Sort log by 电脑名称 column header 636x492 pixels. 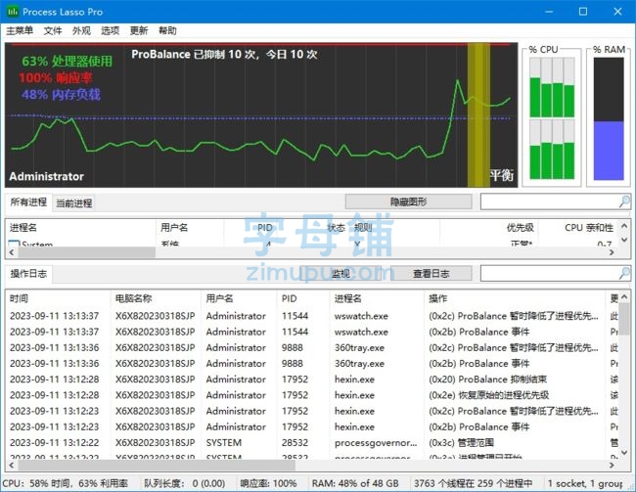tap(156, 298)
